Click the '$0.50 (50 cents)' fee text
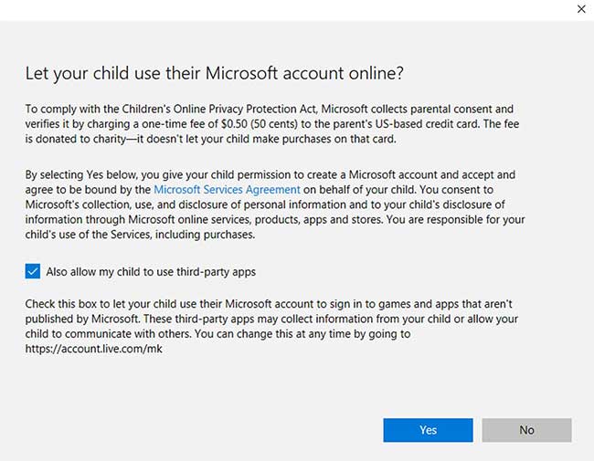Image resolution: width=594 pixels, height=461 pixels. click(x=260, y=124)
